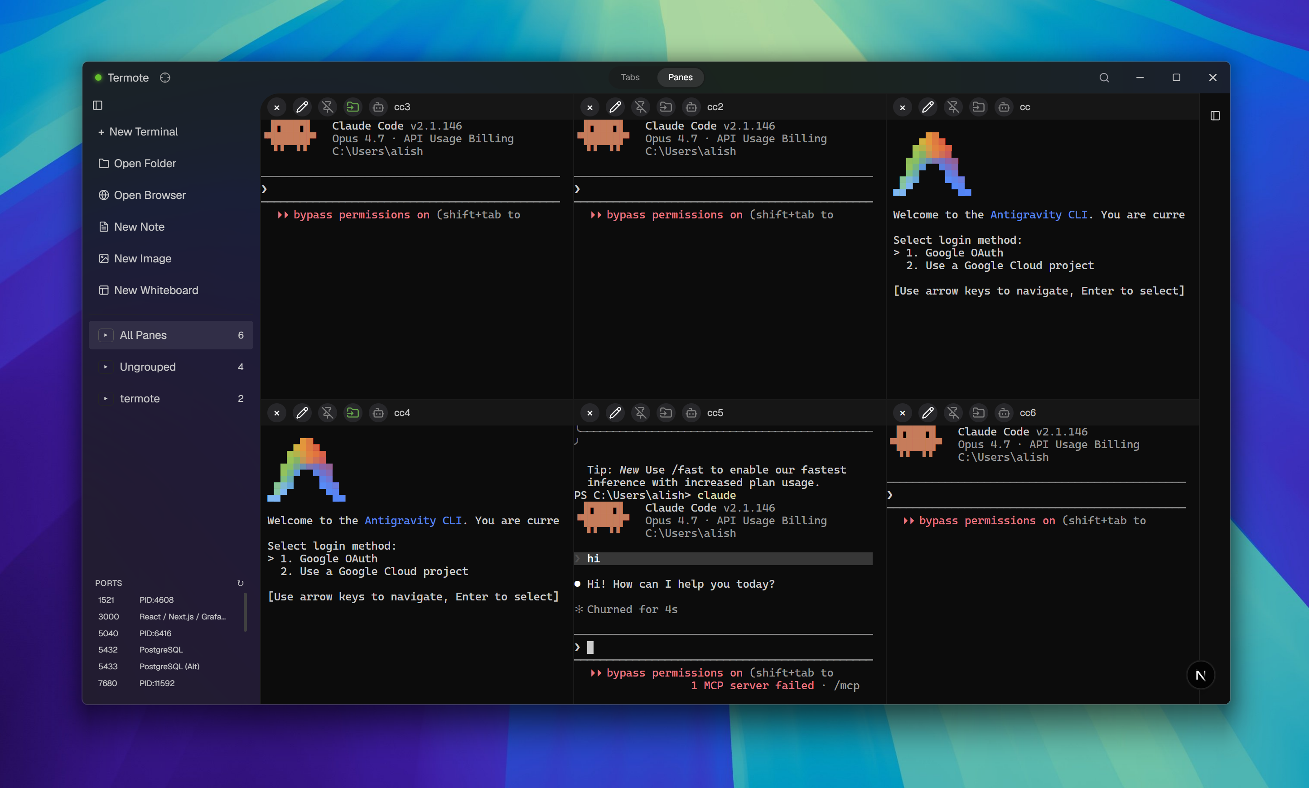Expand the termote group arrow
Screen dimensions: 1309x788
click(106, 399)
